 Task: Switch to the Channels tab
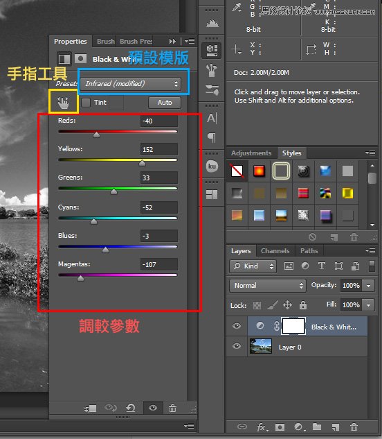(x=275, y=251)
